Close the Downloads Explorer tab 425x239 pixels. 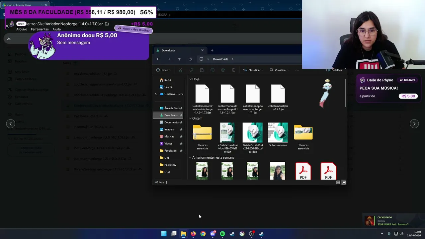point(202,50)
